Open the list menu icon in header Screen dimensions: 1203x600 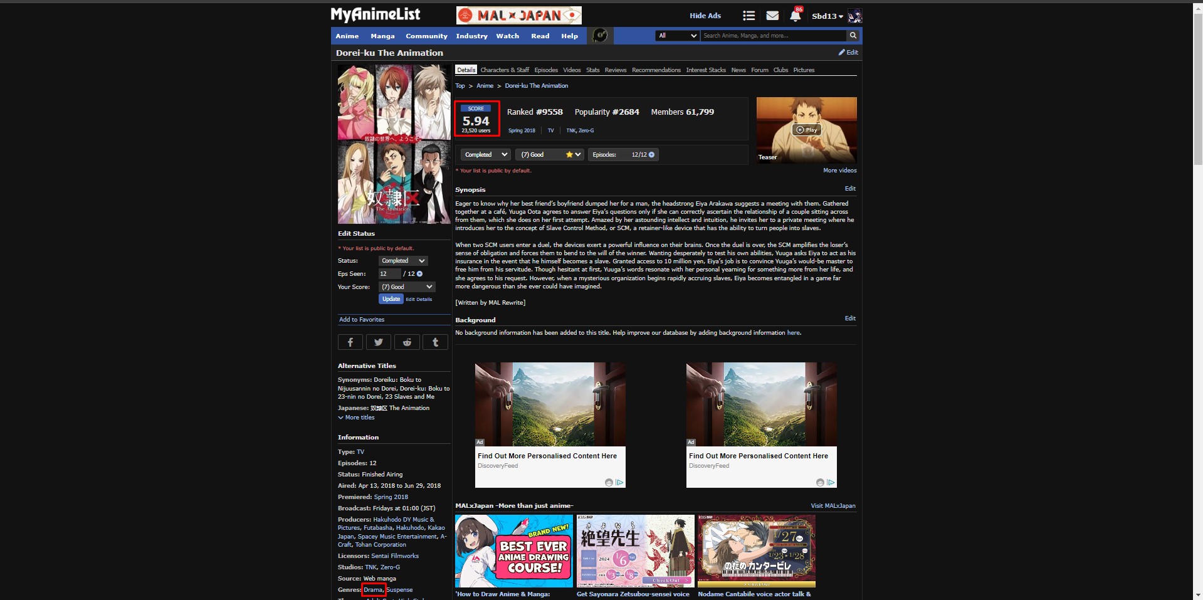pos(749,16)
